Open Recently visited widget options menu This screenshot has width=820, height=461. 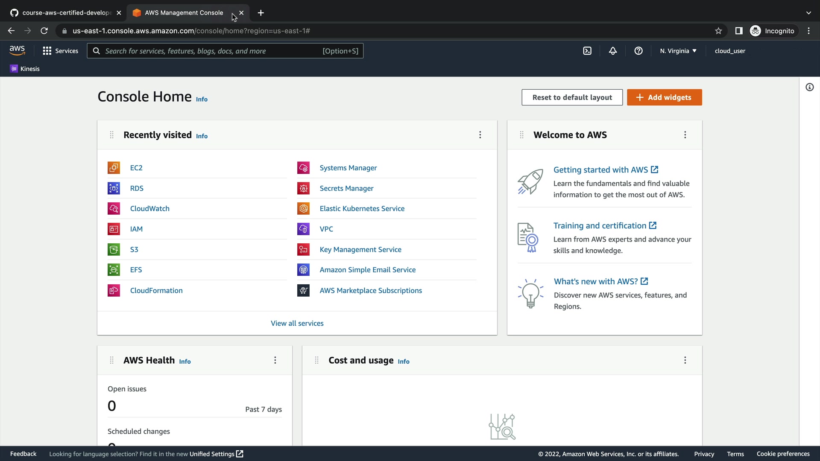480,135
